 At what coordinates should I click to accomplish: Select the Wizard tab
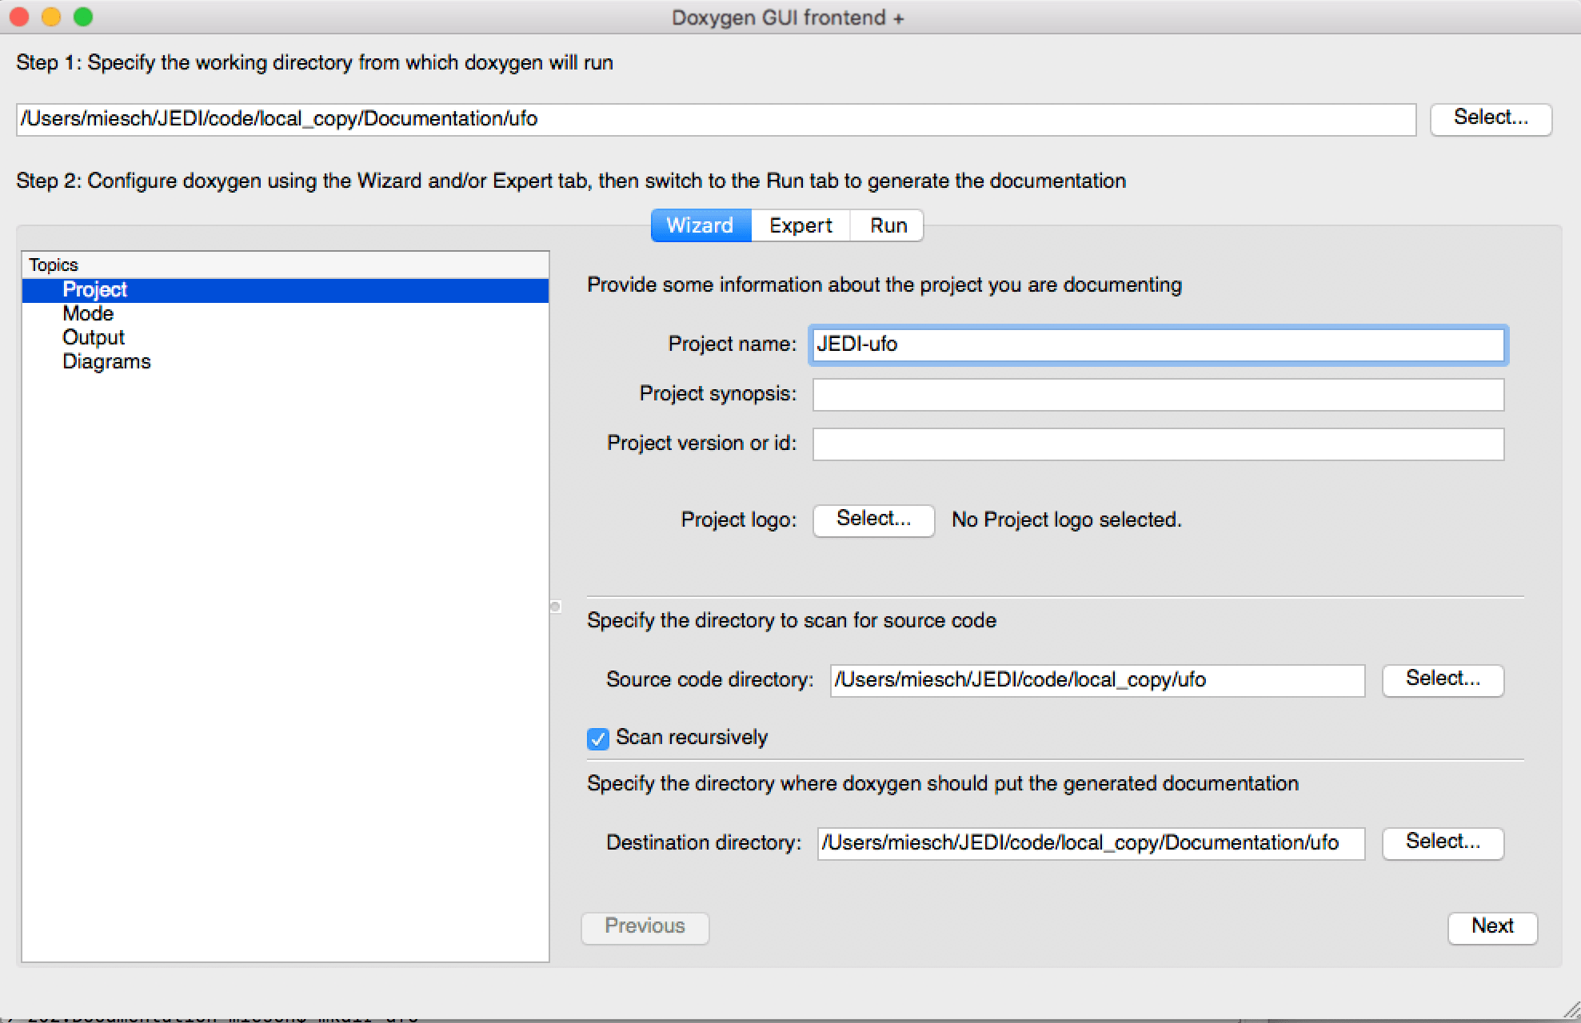[700, 225]
